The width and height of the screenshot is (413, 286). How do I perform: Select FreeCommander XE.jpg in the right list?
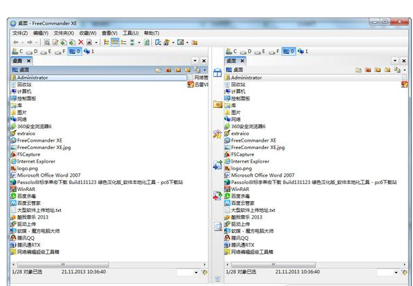(x=254, y=148)
